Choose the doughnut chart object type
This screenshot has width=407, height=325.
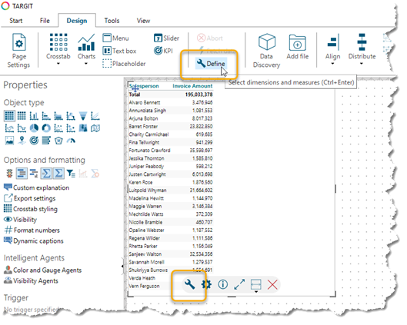pos(46,128)
